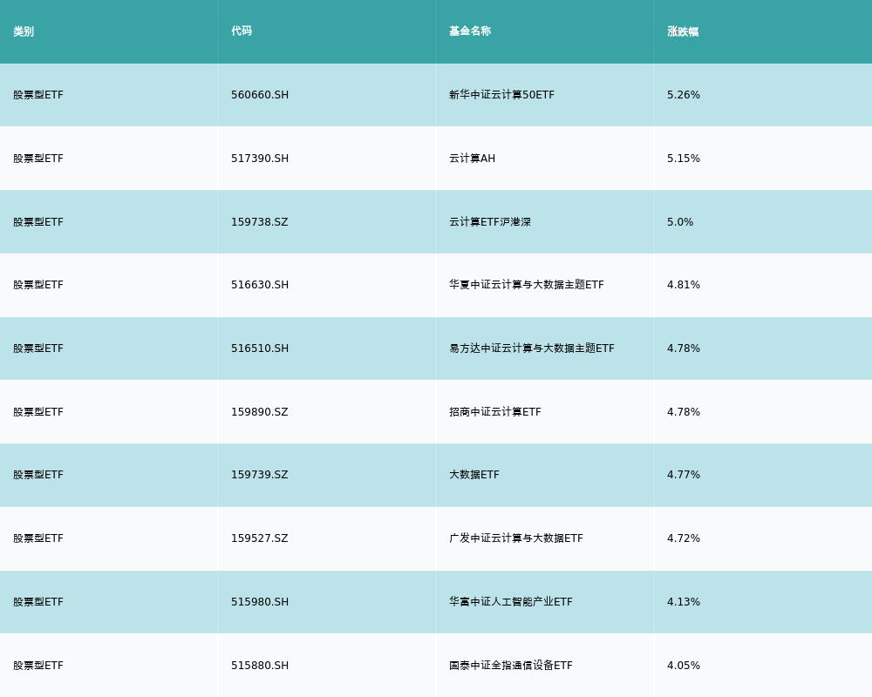Click the 5.15% change value
The height and width of the screenshot is (697, 872).
(684, 159)
